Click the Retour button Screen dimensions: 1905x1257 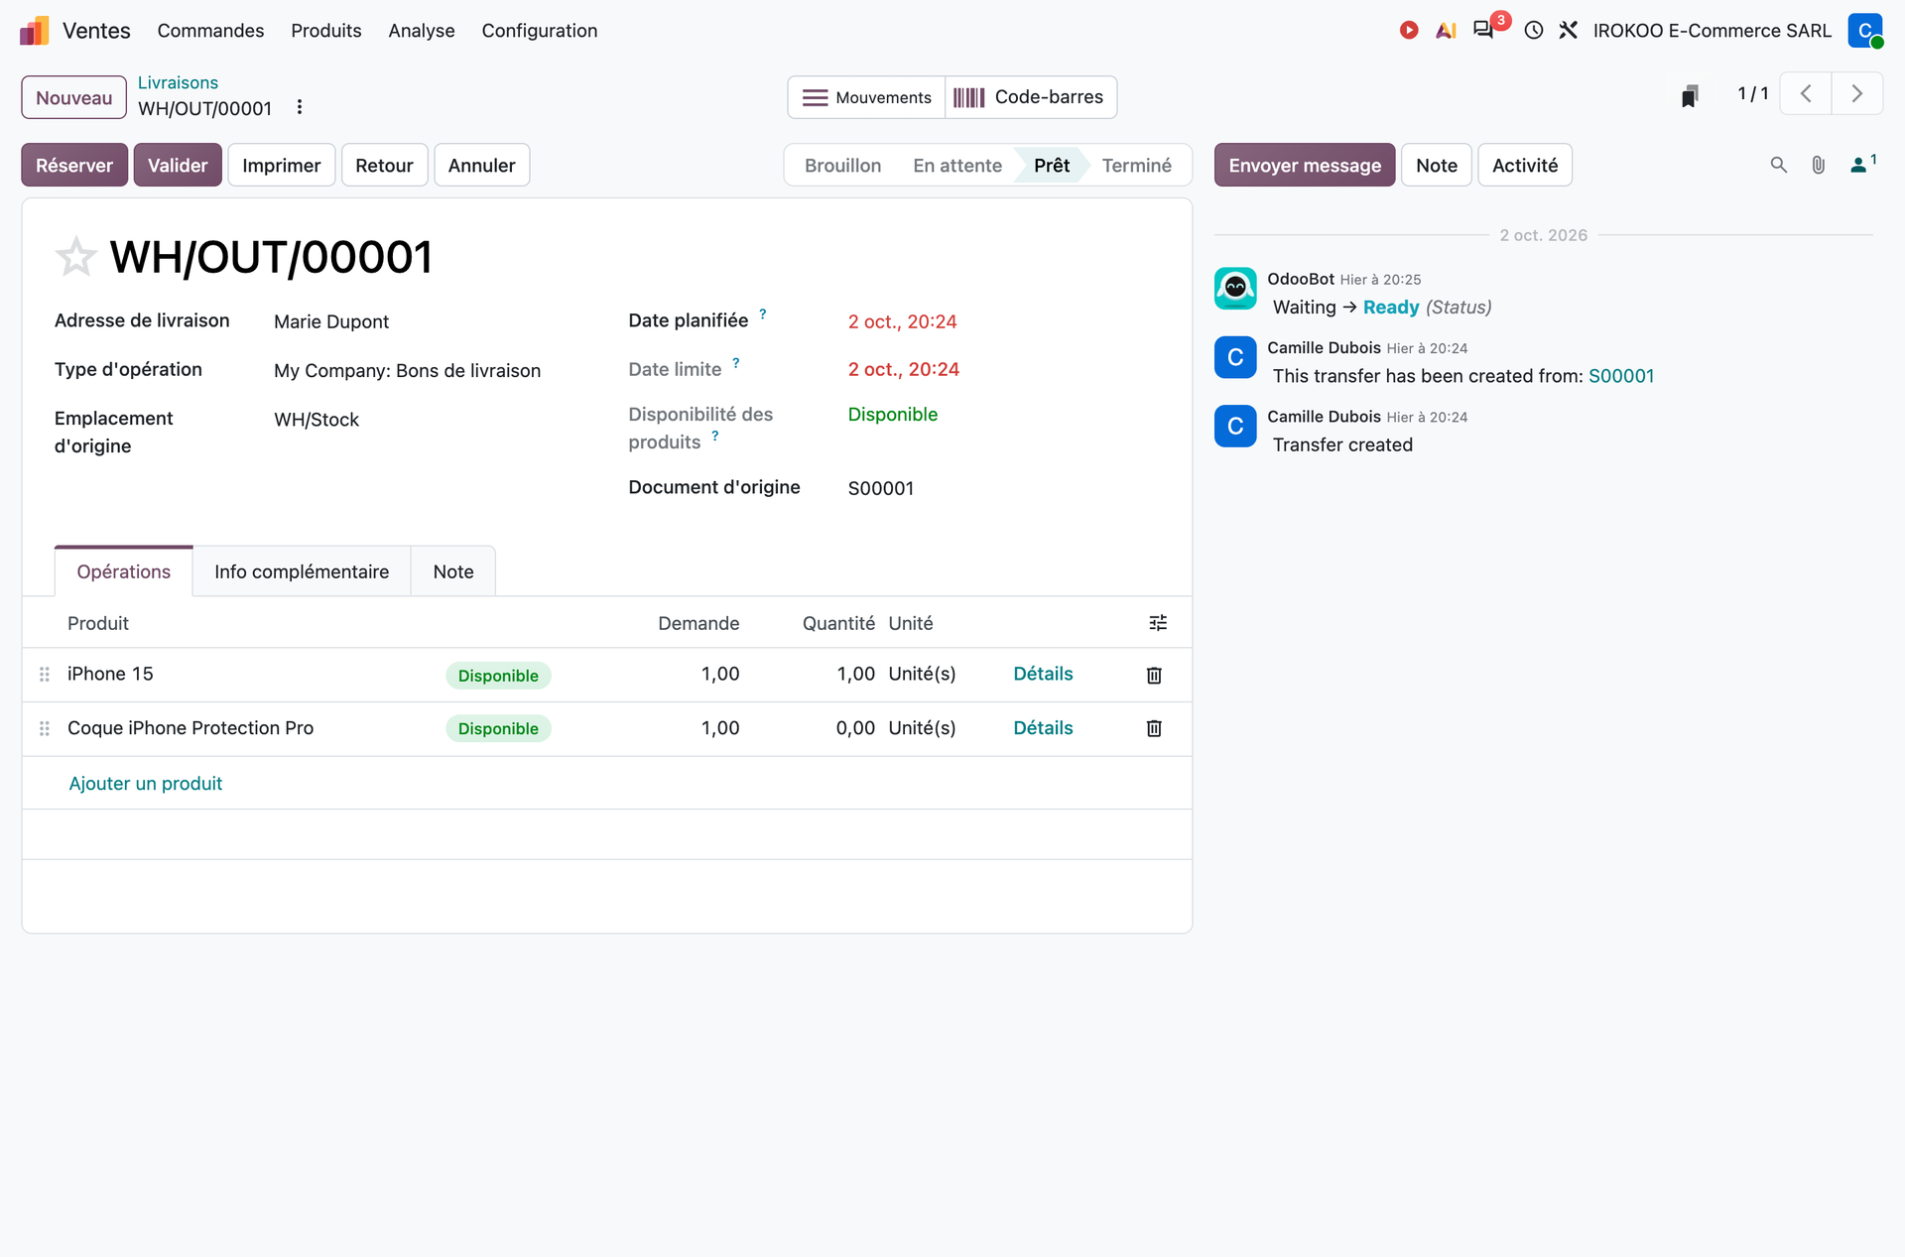point(384,165)
